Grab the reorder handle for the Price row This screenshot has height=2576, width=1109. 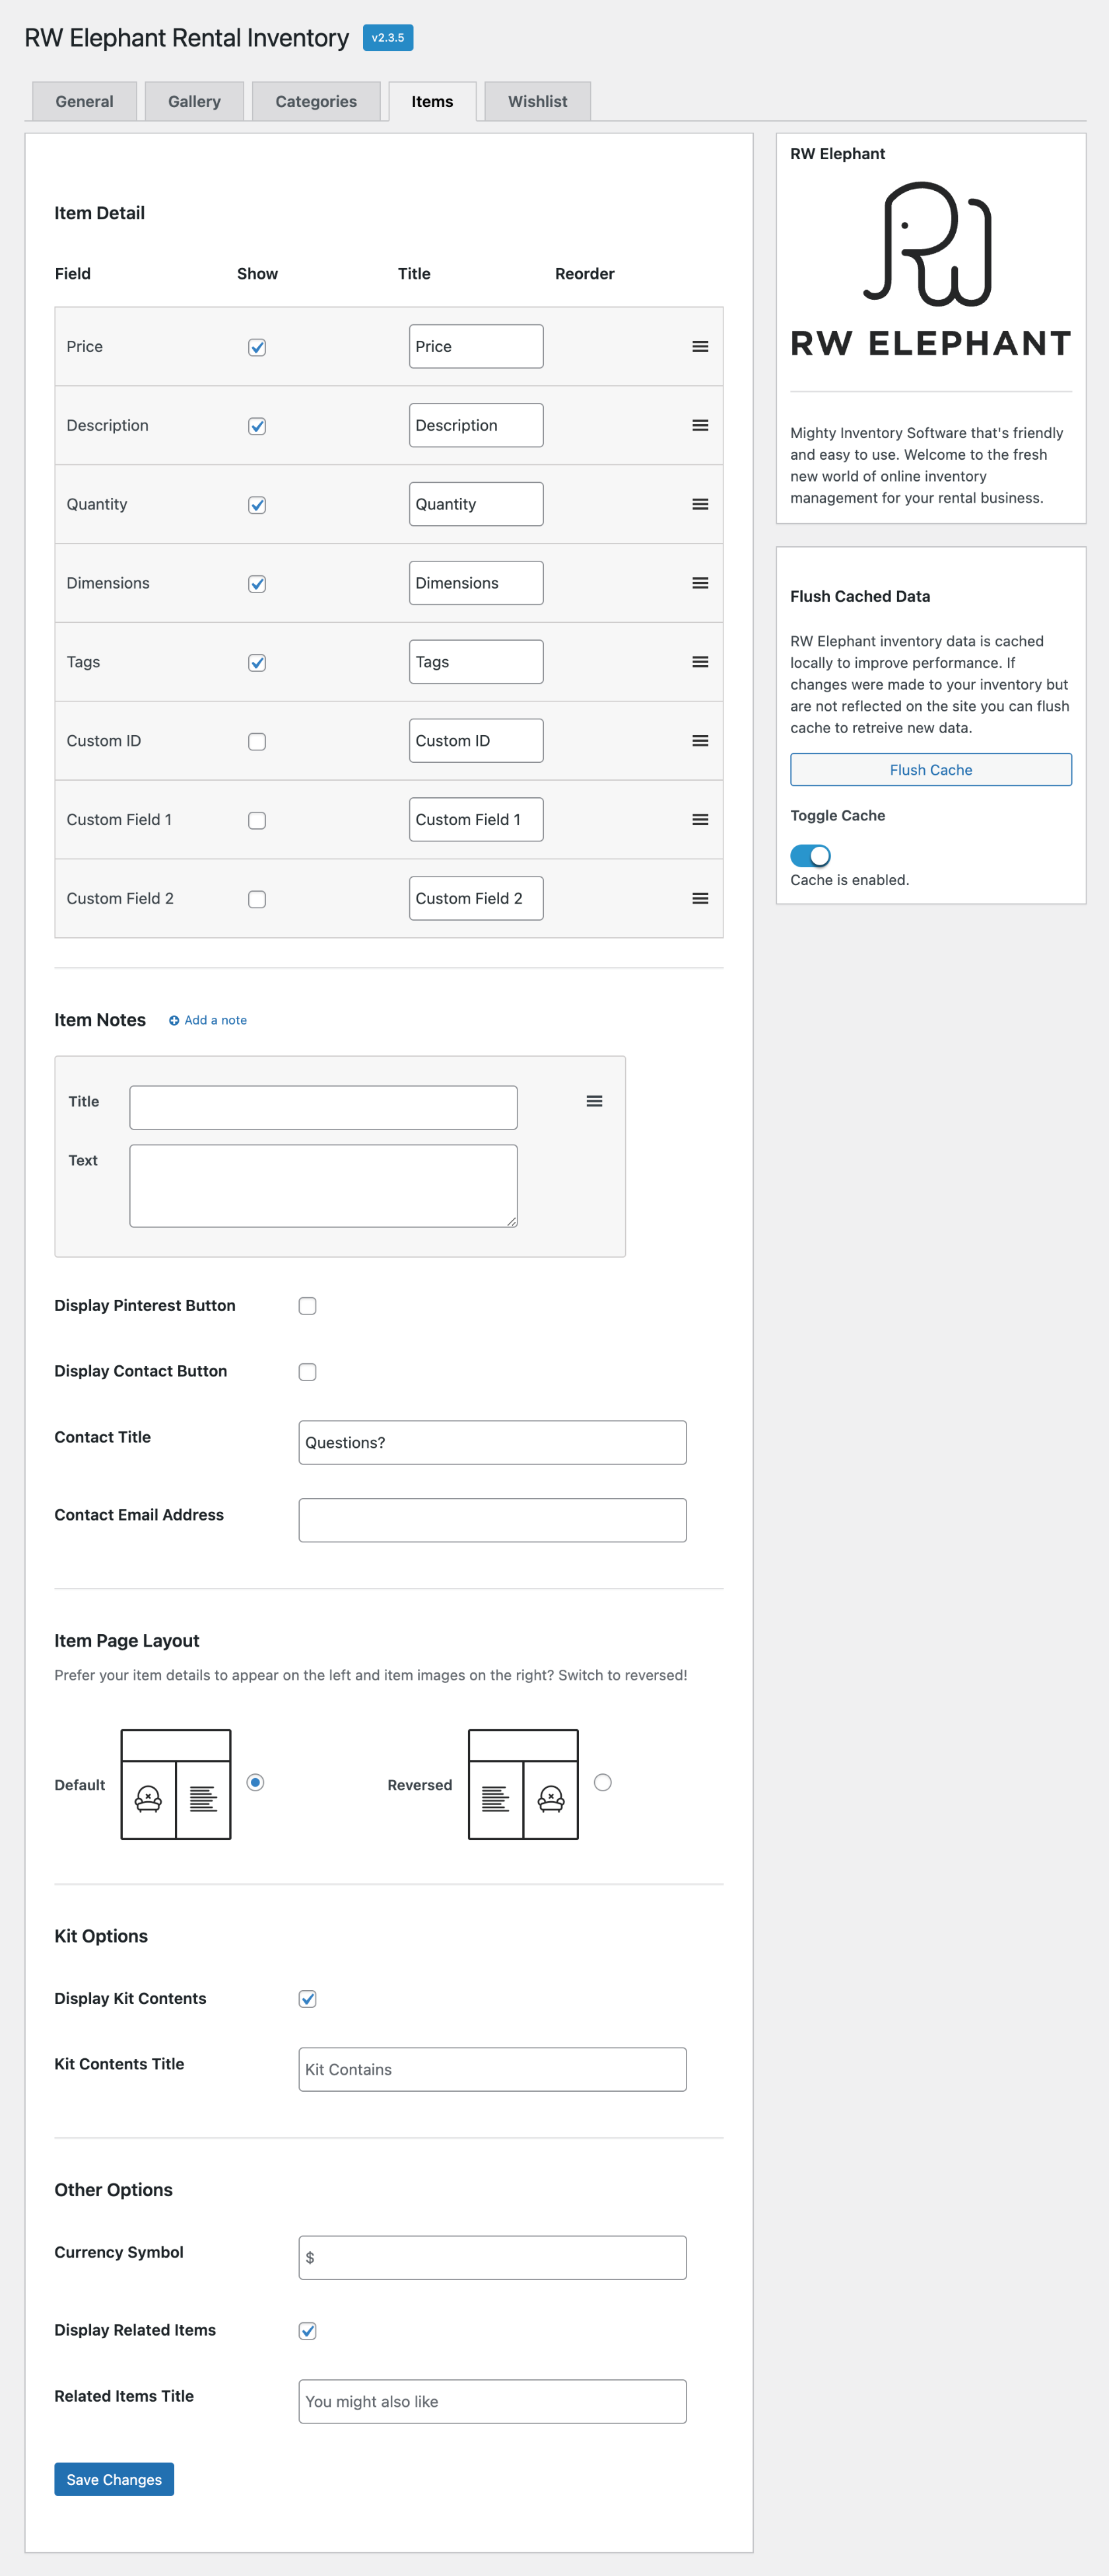(x=700, y=346)
